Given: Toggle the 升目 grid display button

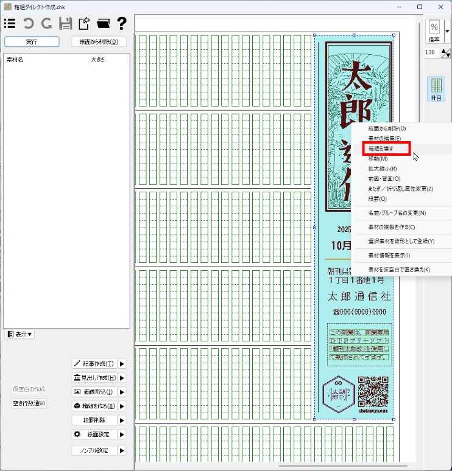Looking at the screenshot, I should [x=436, y=89].
